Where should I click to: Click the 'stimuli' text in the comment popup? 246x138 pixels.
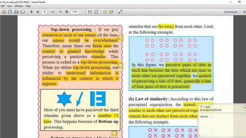click(x=204, y=117)
